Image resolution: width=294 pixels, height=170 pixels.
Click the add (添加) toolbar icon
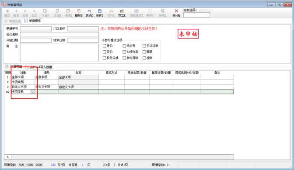pyautogui.click(x=57, y=11)
